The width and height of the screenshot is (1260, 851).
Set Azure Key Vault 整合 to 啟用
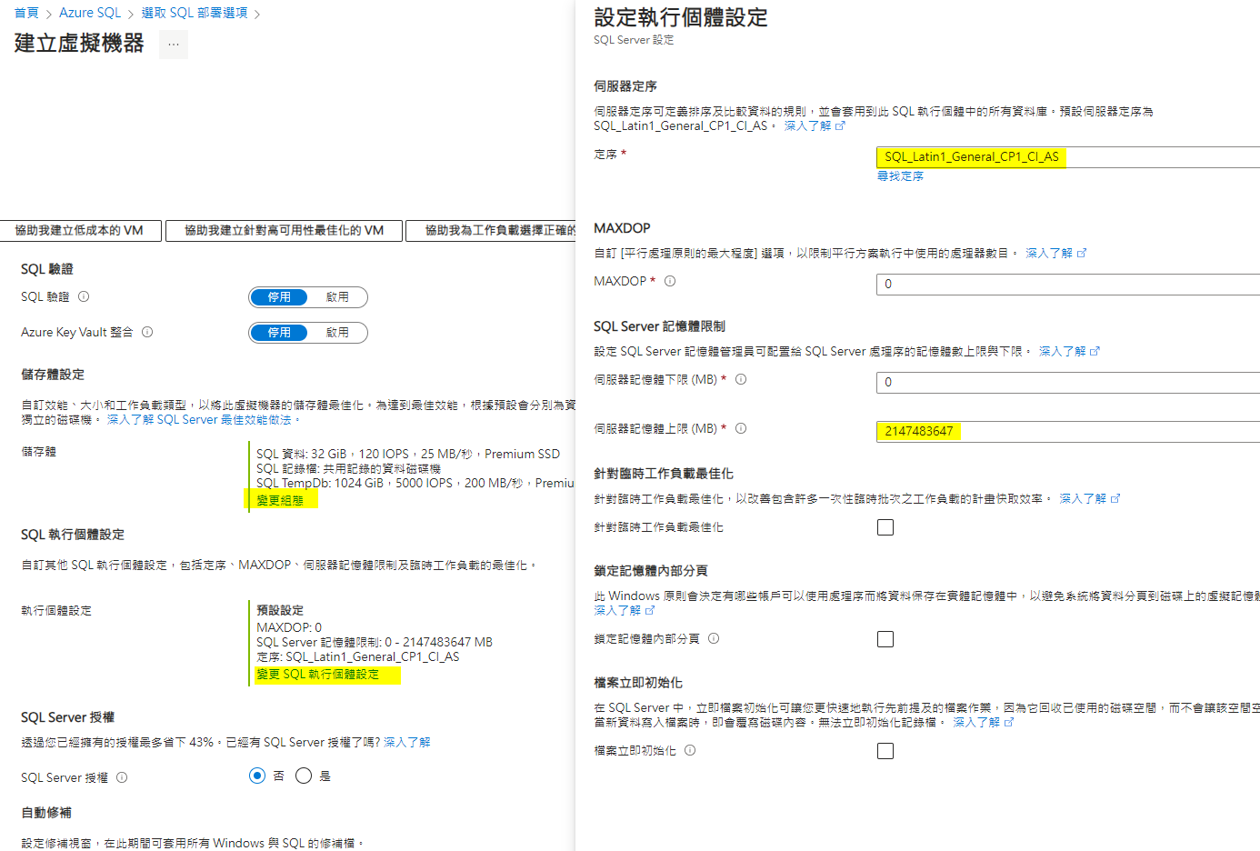pyautogui.click(x=337, y=333)
